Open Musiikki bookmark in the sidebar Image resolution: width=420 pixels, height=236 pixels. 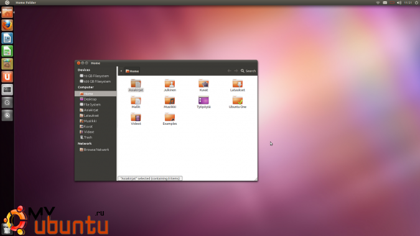[95, 121]
